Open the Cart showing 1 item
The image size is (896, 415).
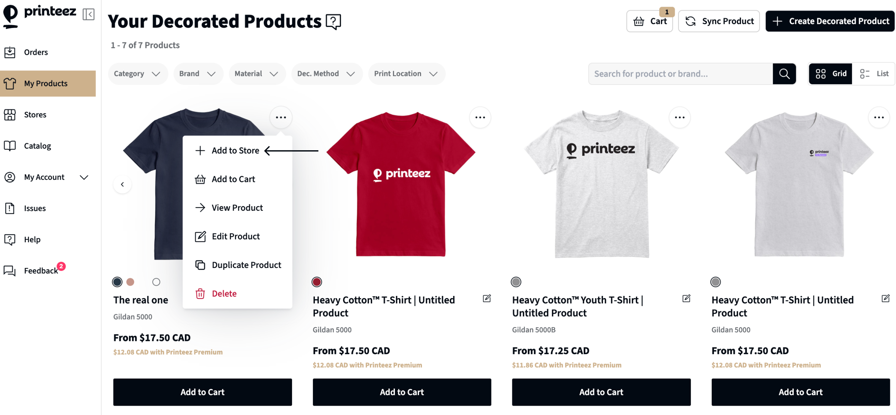point(650,21)
